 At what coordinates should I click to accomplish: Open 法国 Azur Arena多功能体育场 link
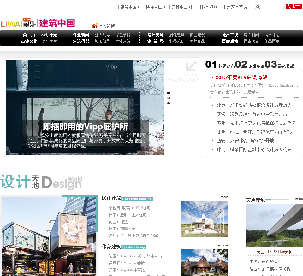pos(135,256)
